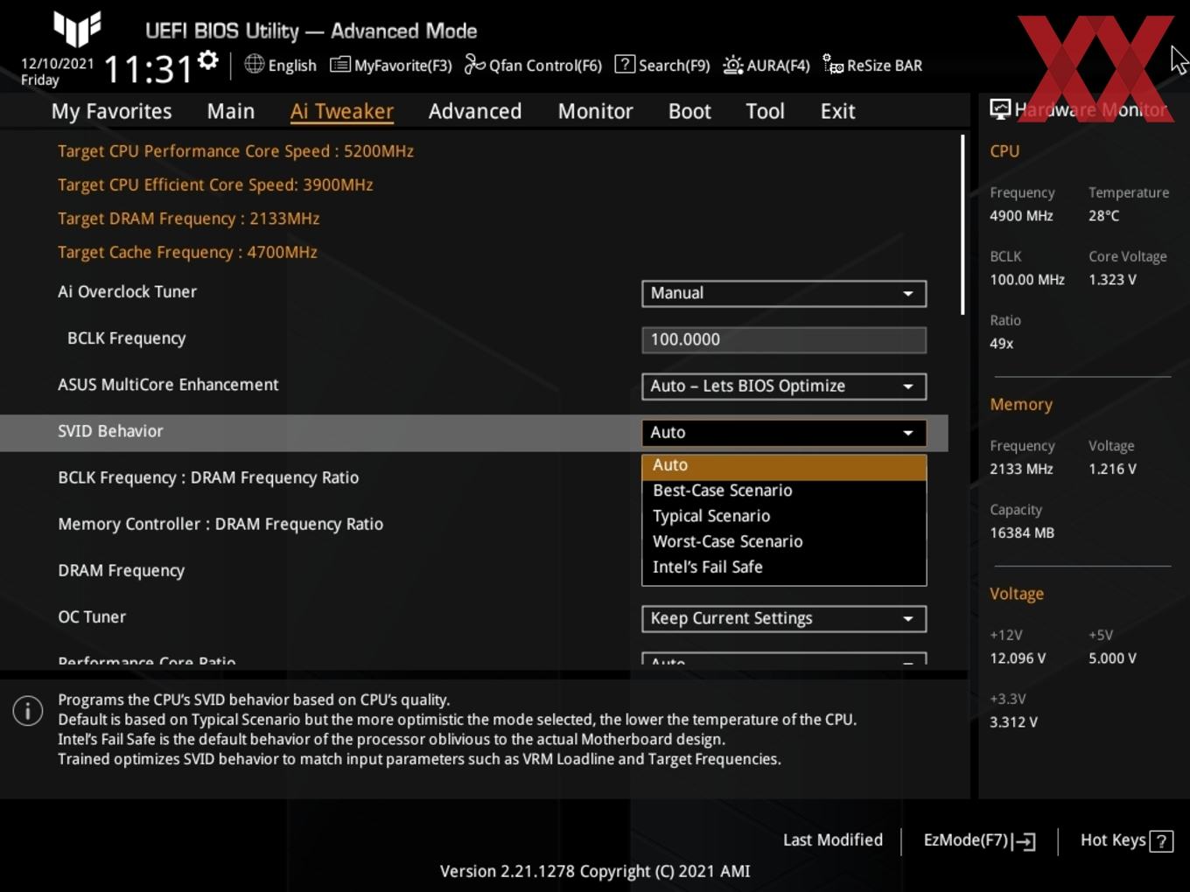Image resolution: width=1190 pixels, height=892 pixels.
Task: Click +3.3V reading 3.312 V
Action: [x=1013, y=722]
